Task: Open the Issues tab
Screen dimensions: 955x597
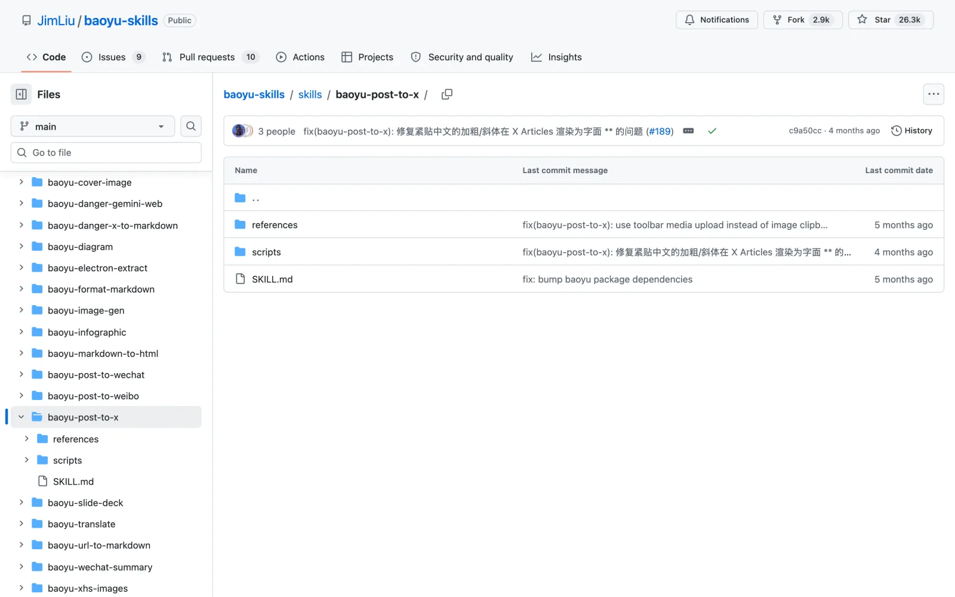Action: coord(113,57)
